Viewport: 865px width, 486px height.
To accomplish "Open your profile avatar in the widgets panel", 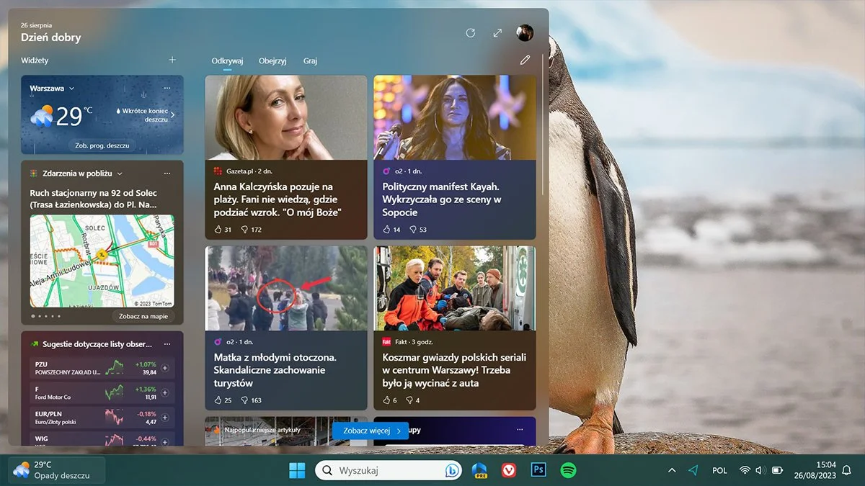I will [525, 32].
